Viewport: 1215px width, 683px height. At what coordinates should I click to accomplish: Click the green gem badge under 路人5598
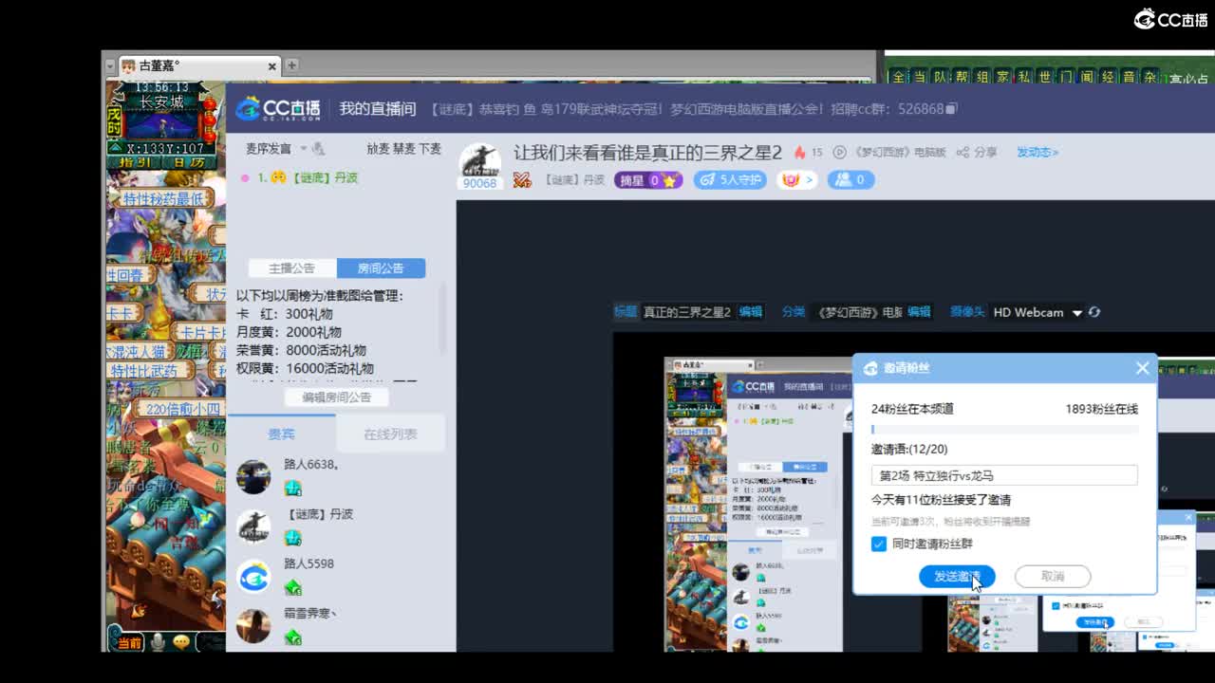click(x=292, y=587)
